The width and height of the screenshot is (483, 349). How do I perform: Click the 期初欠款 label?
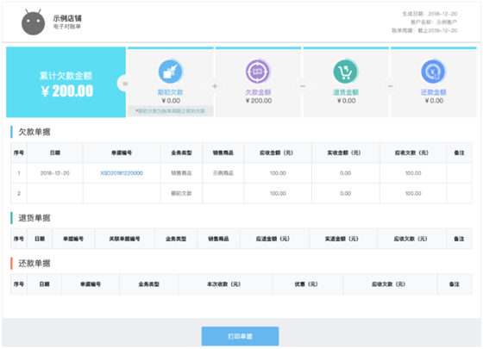click(x=171, y=92)
